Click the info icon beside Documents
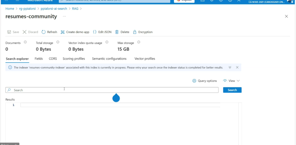This screenshot has height=145, width=296. point(25,42)
